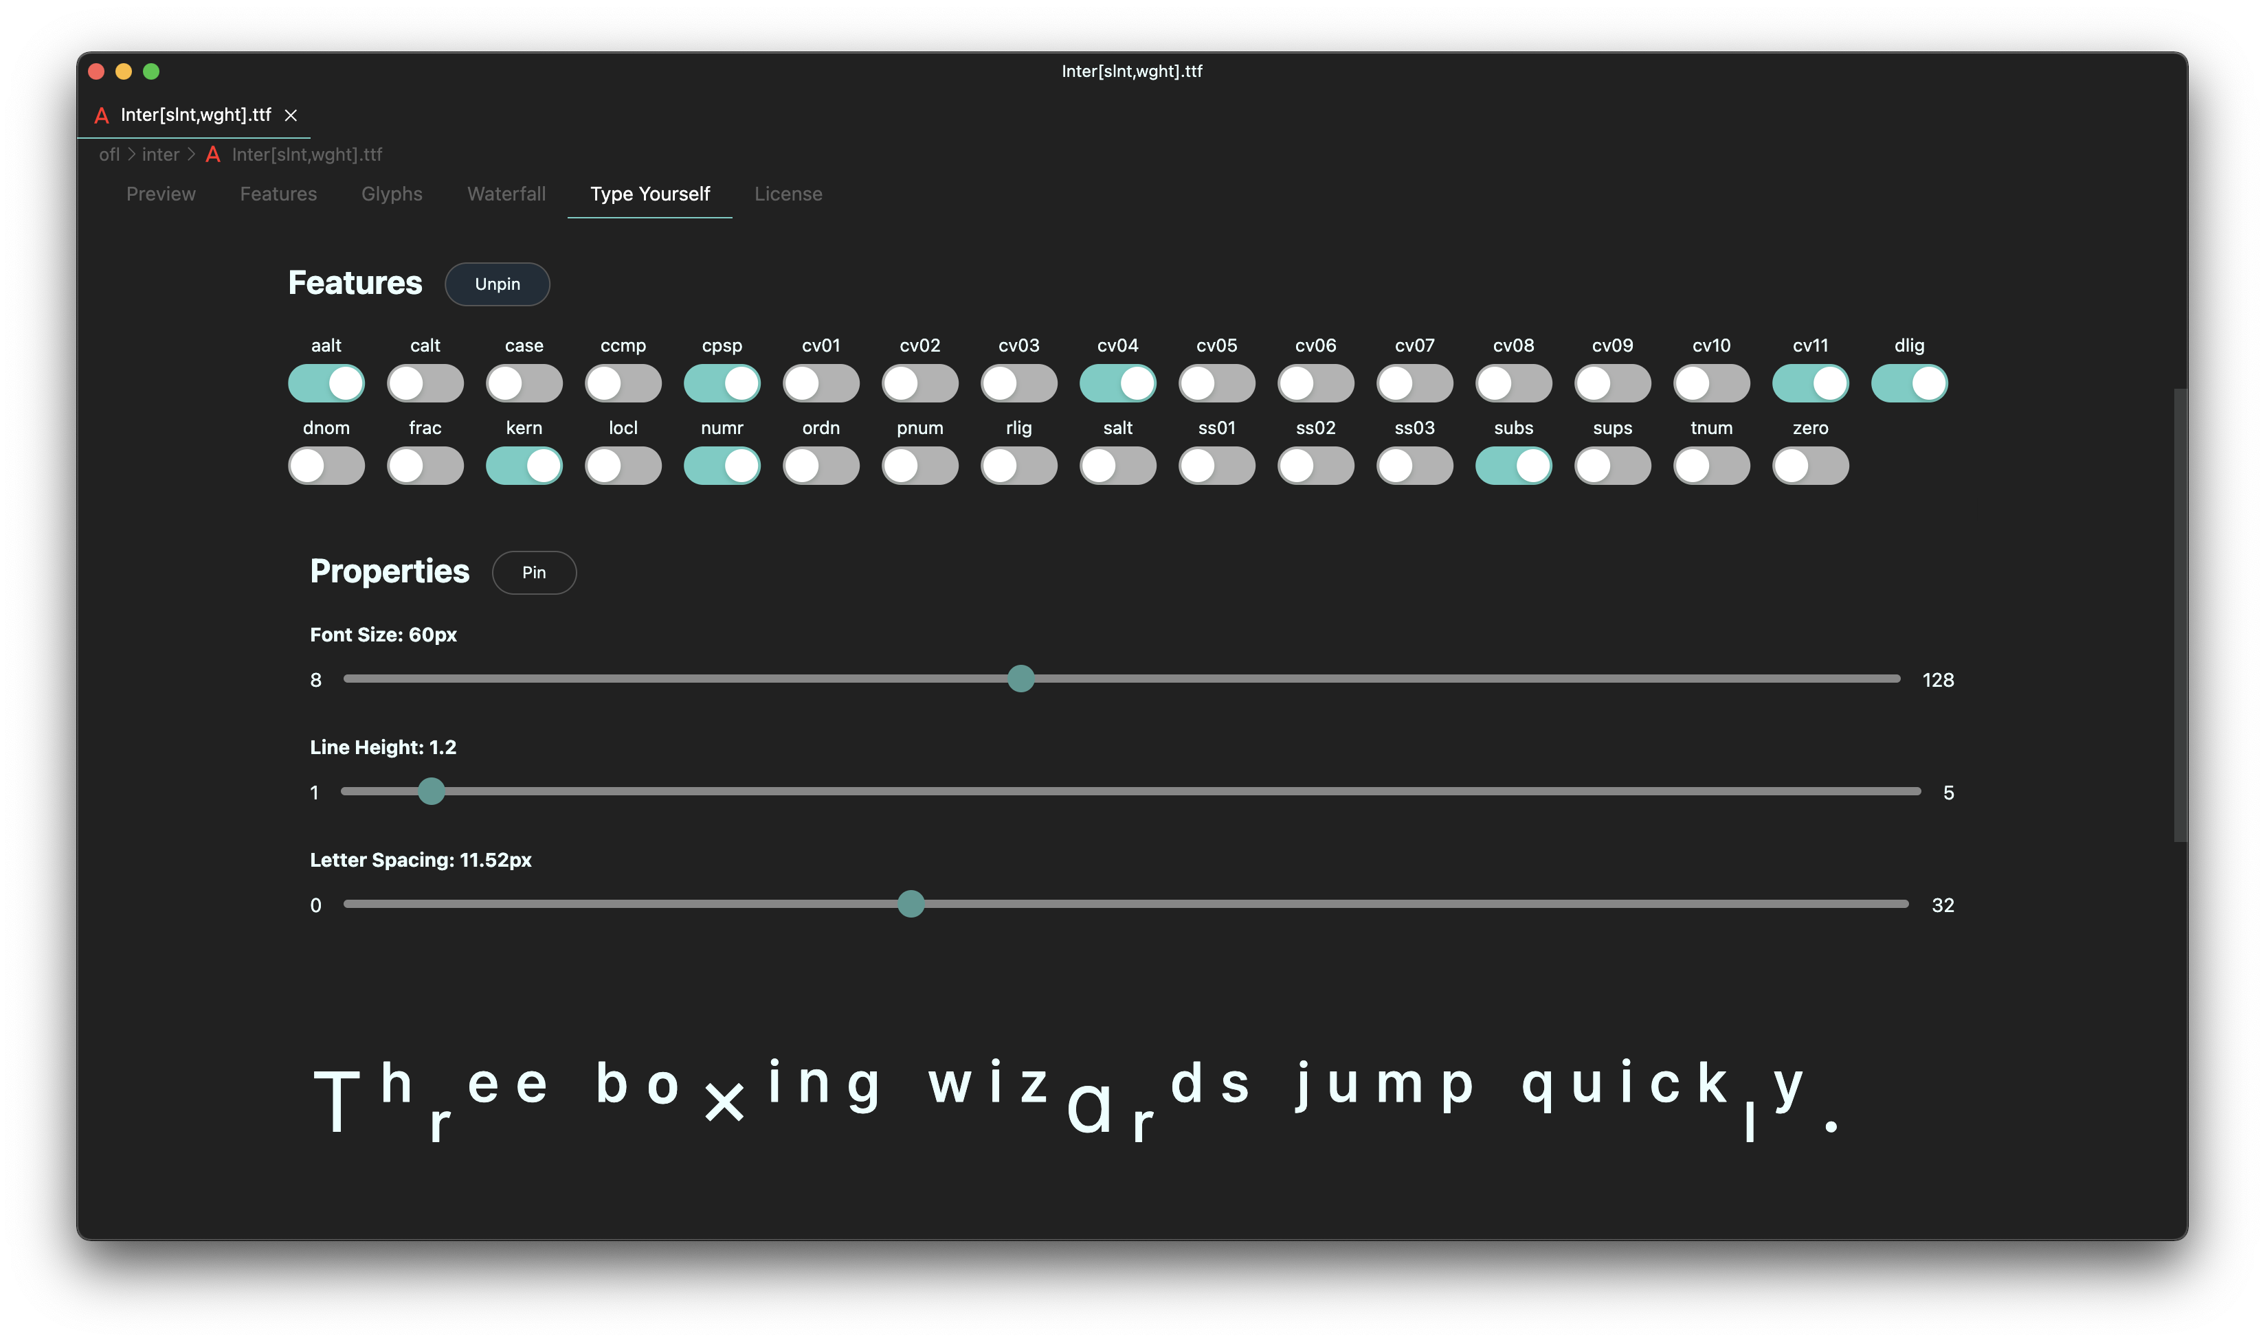The width and height of the screenshot is (2265, 1342).
Task: Open the Glyphs tab
Action: [x=392, y=194]
